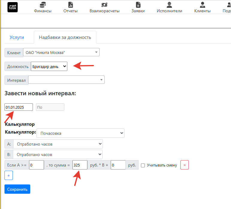Select the Надбавки за должность tab
Image resolution: width=231 pixels, height=209 pixels.
point(65,37)
